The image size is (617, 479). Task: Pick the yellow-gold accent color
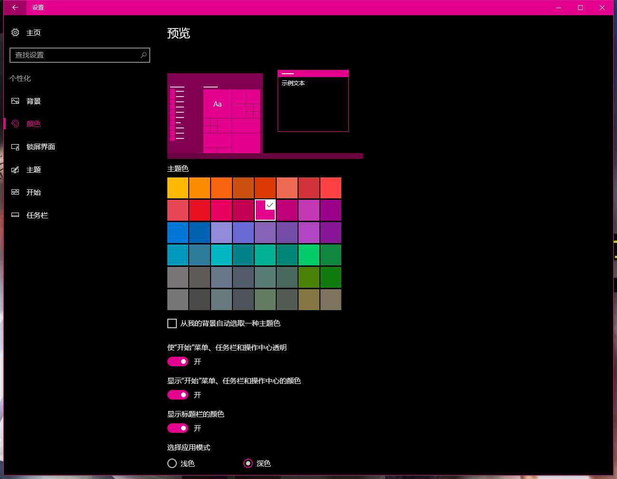(178, 188)
